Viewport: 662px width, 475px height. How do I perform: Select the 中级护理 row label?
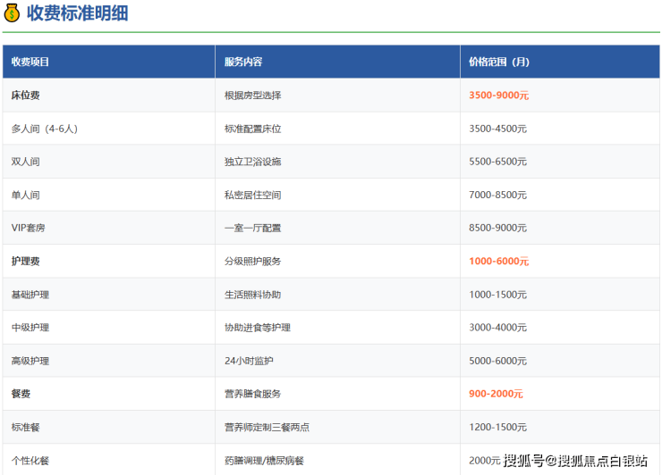click(30, 328)
